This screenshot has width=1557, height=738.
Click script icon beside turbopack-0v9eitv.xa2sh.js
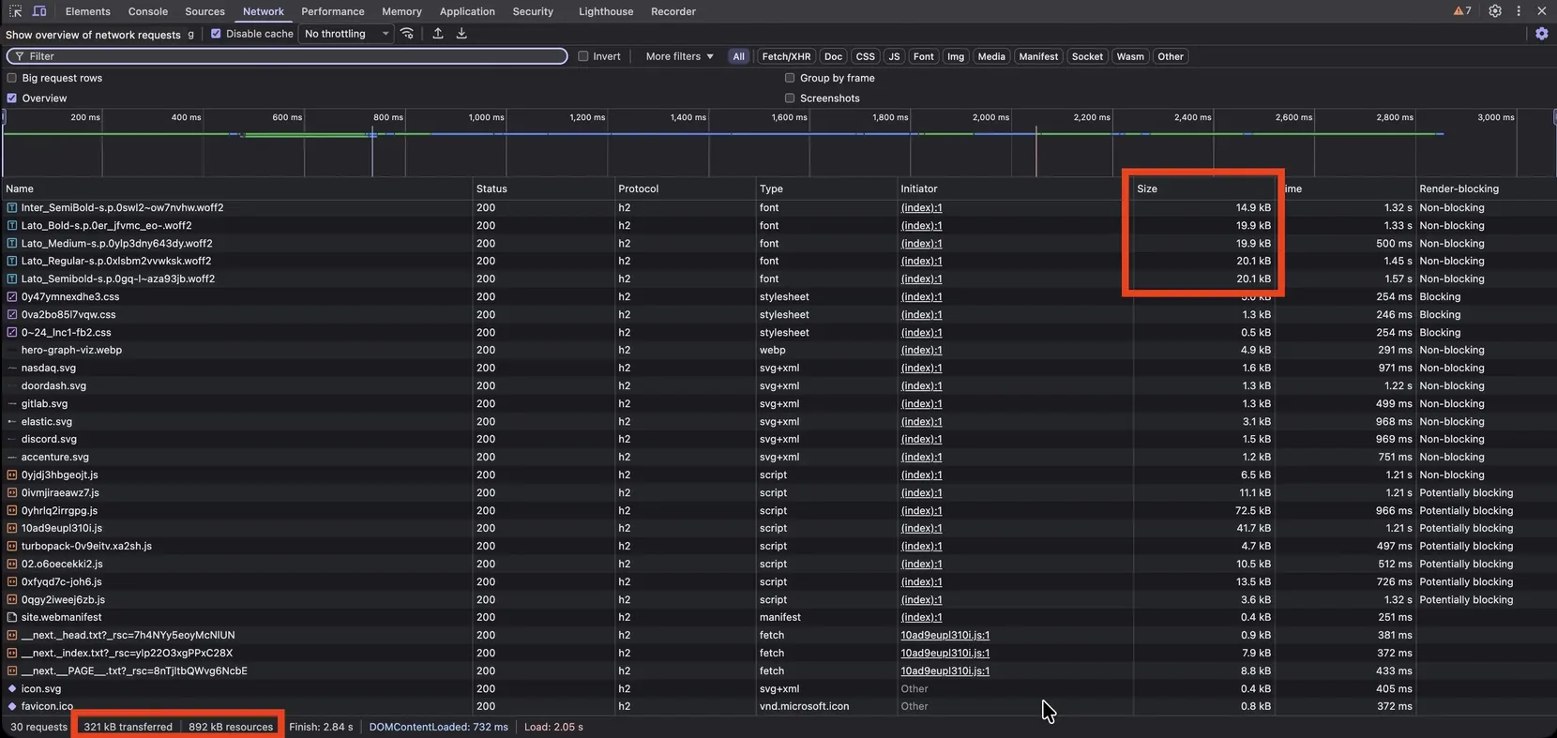point(12,547)
